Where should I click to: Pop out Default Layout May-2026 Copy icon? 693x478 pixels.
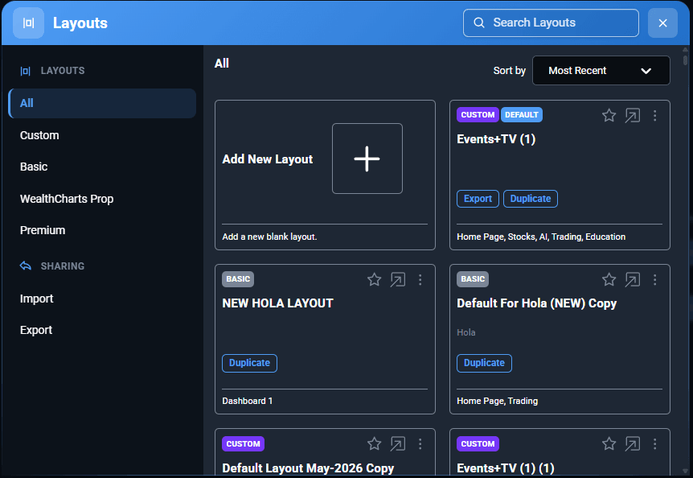[x=398, y=443]
